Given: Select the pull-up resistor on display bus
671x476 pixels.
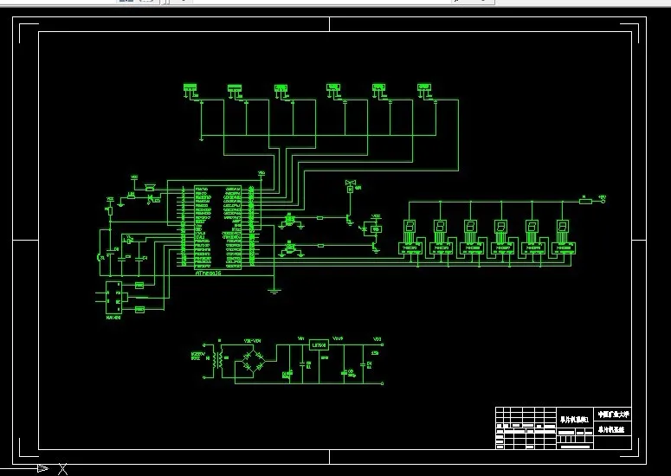Looking at the screenshot, I should point(585,201).
